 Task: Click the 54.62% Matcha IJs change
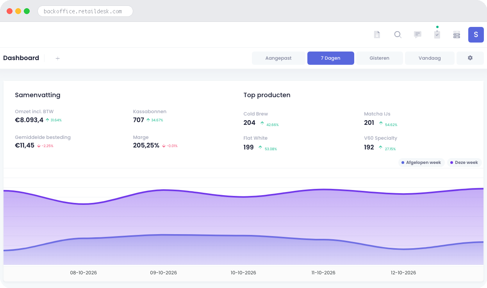click(x=391, y=125)
